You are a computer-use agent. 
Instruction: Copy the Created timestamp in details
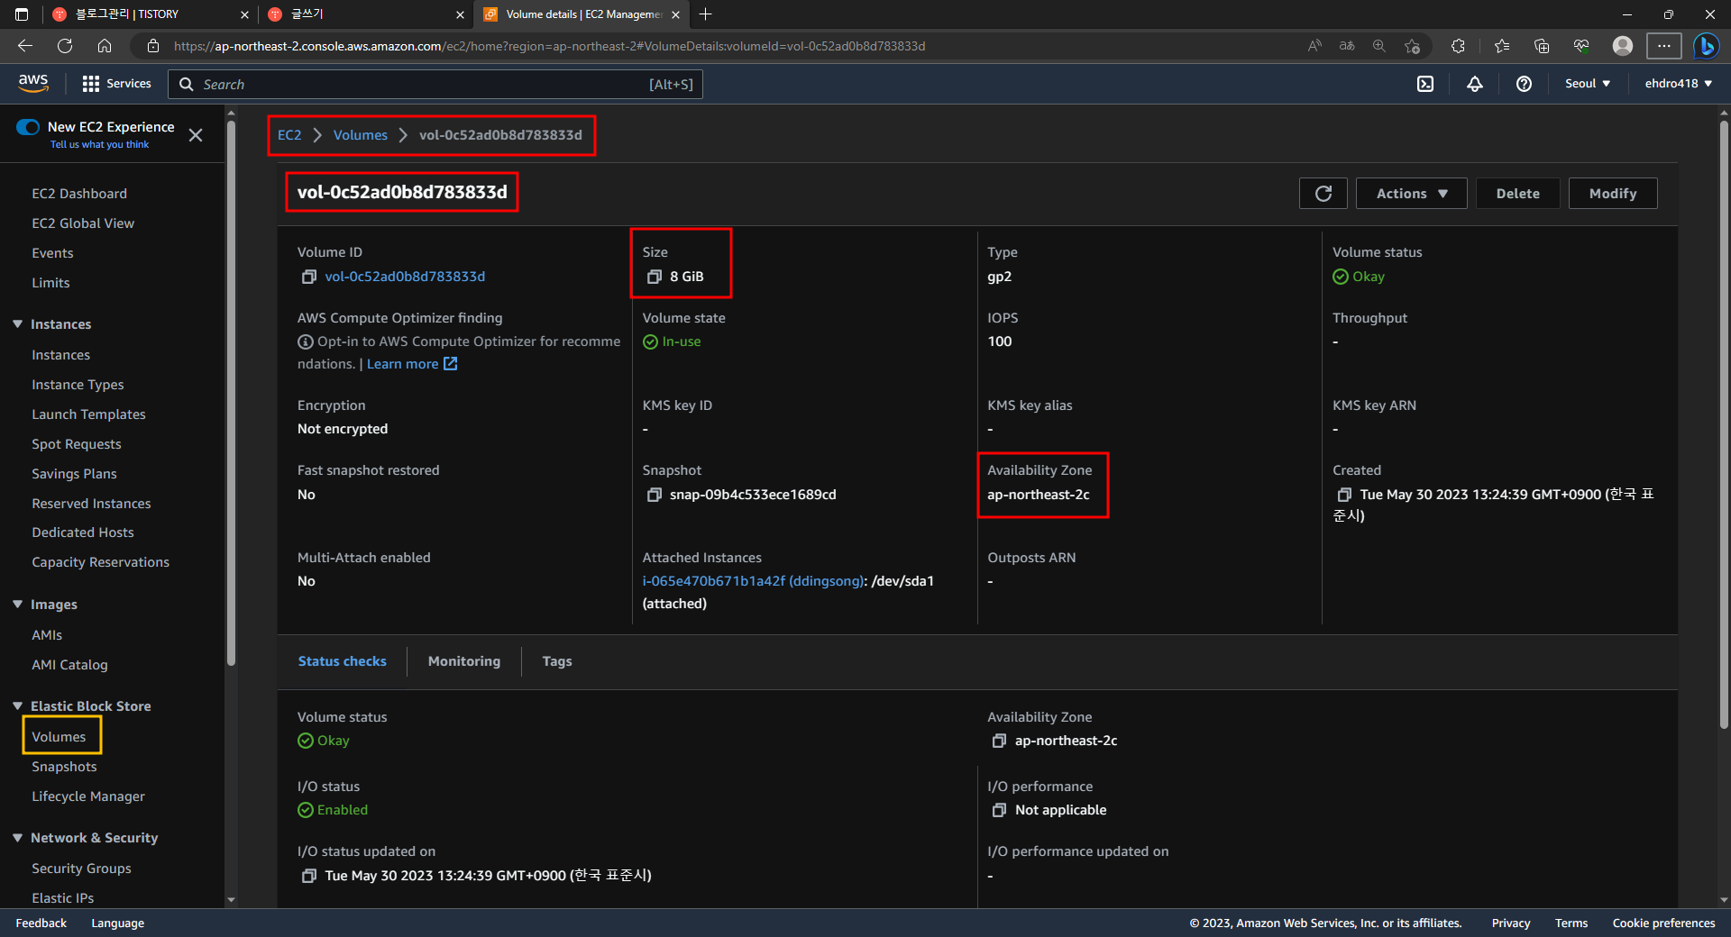click(1344, 495)
